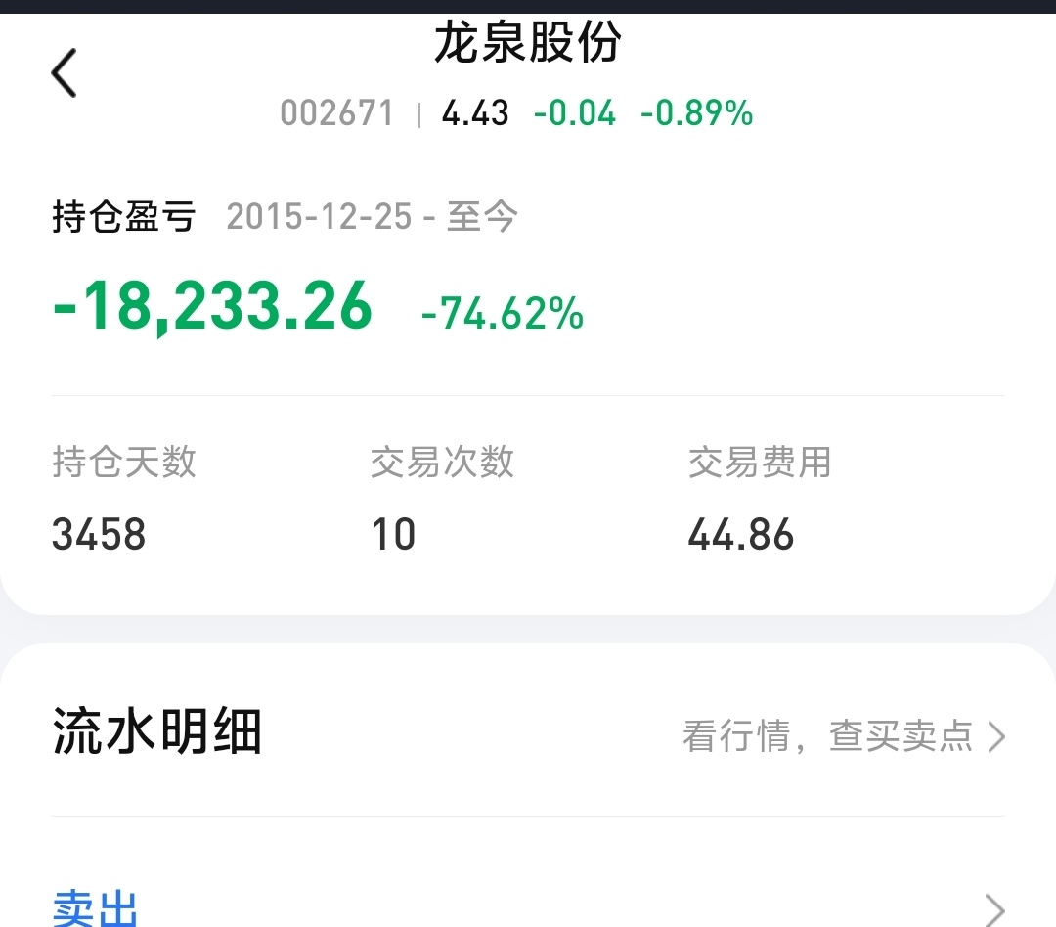Tap the date range 2015-12-25 - 至今
1056x927 pixels.
point(372,217)
